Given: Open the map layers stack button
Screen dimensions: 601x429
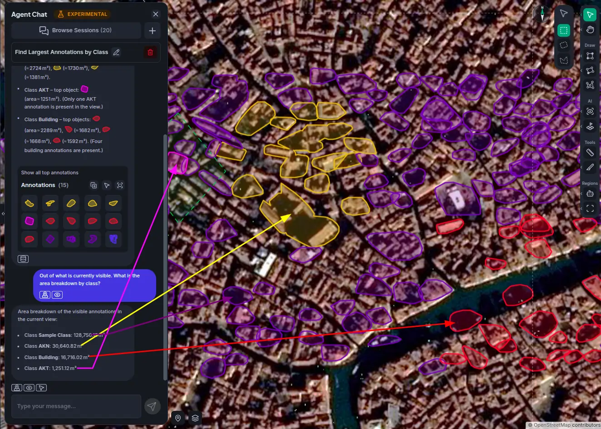Looking at the screenshot, I should click(x=195, y=418).
